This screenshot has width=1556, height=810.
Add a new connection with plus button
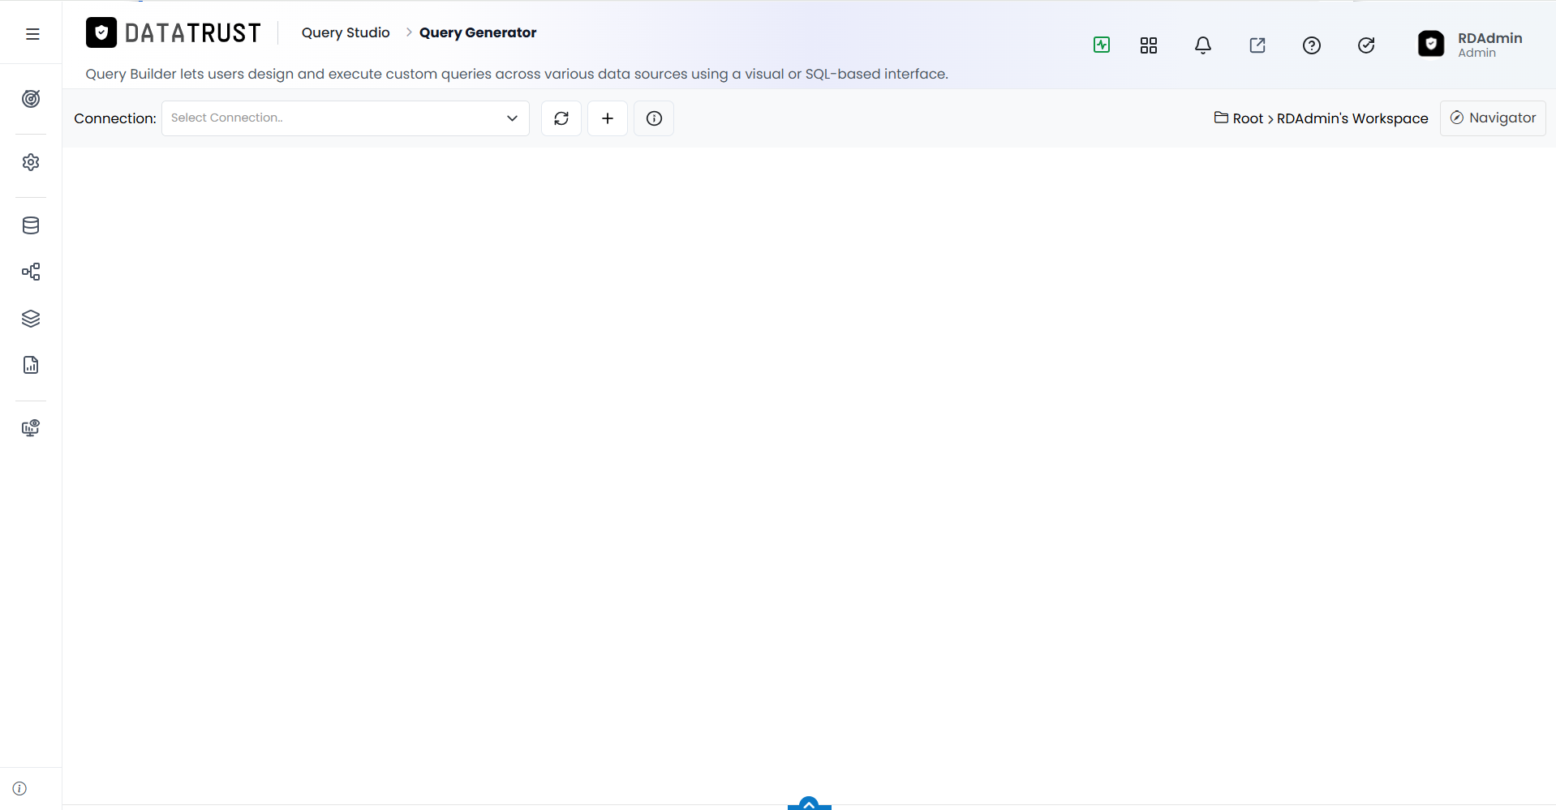pyautogui.click(x=608, y=118)
